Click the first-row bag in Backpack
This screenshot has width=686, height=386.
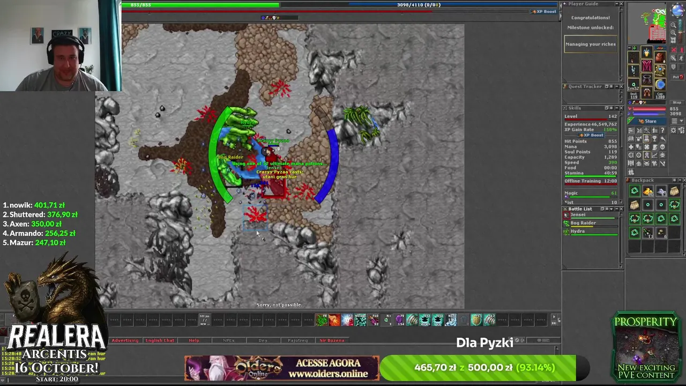pos(674,191)
